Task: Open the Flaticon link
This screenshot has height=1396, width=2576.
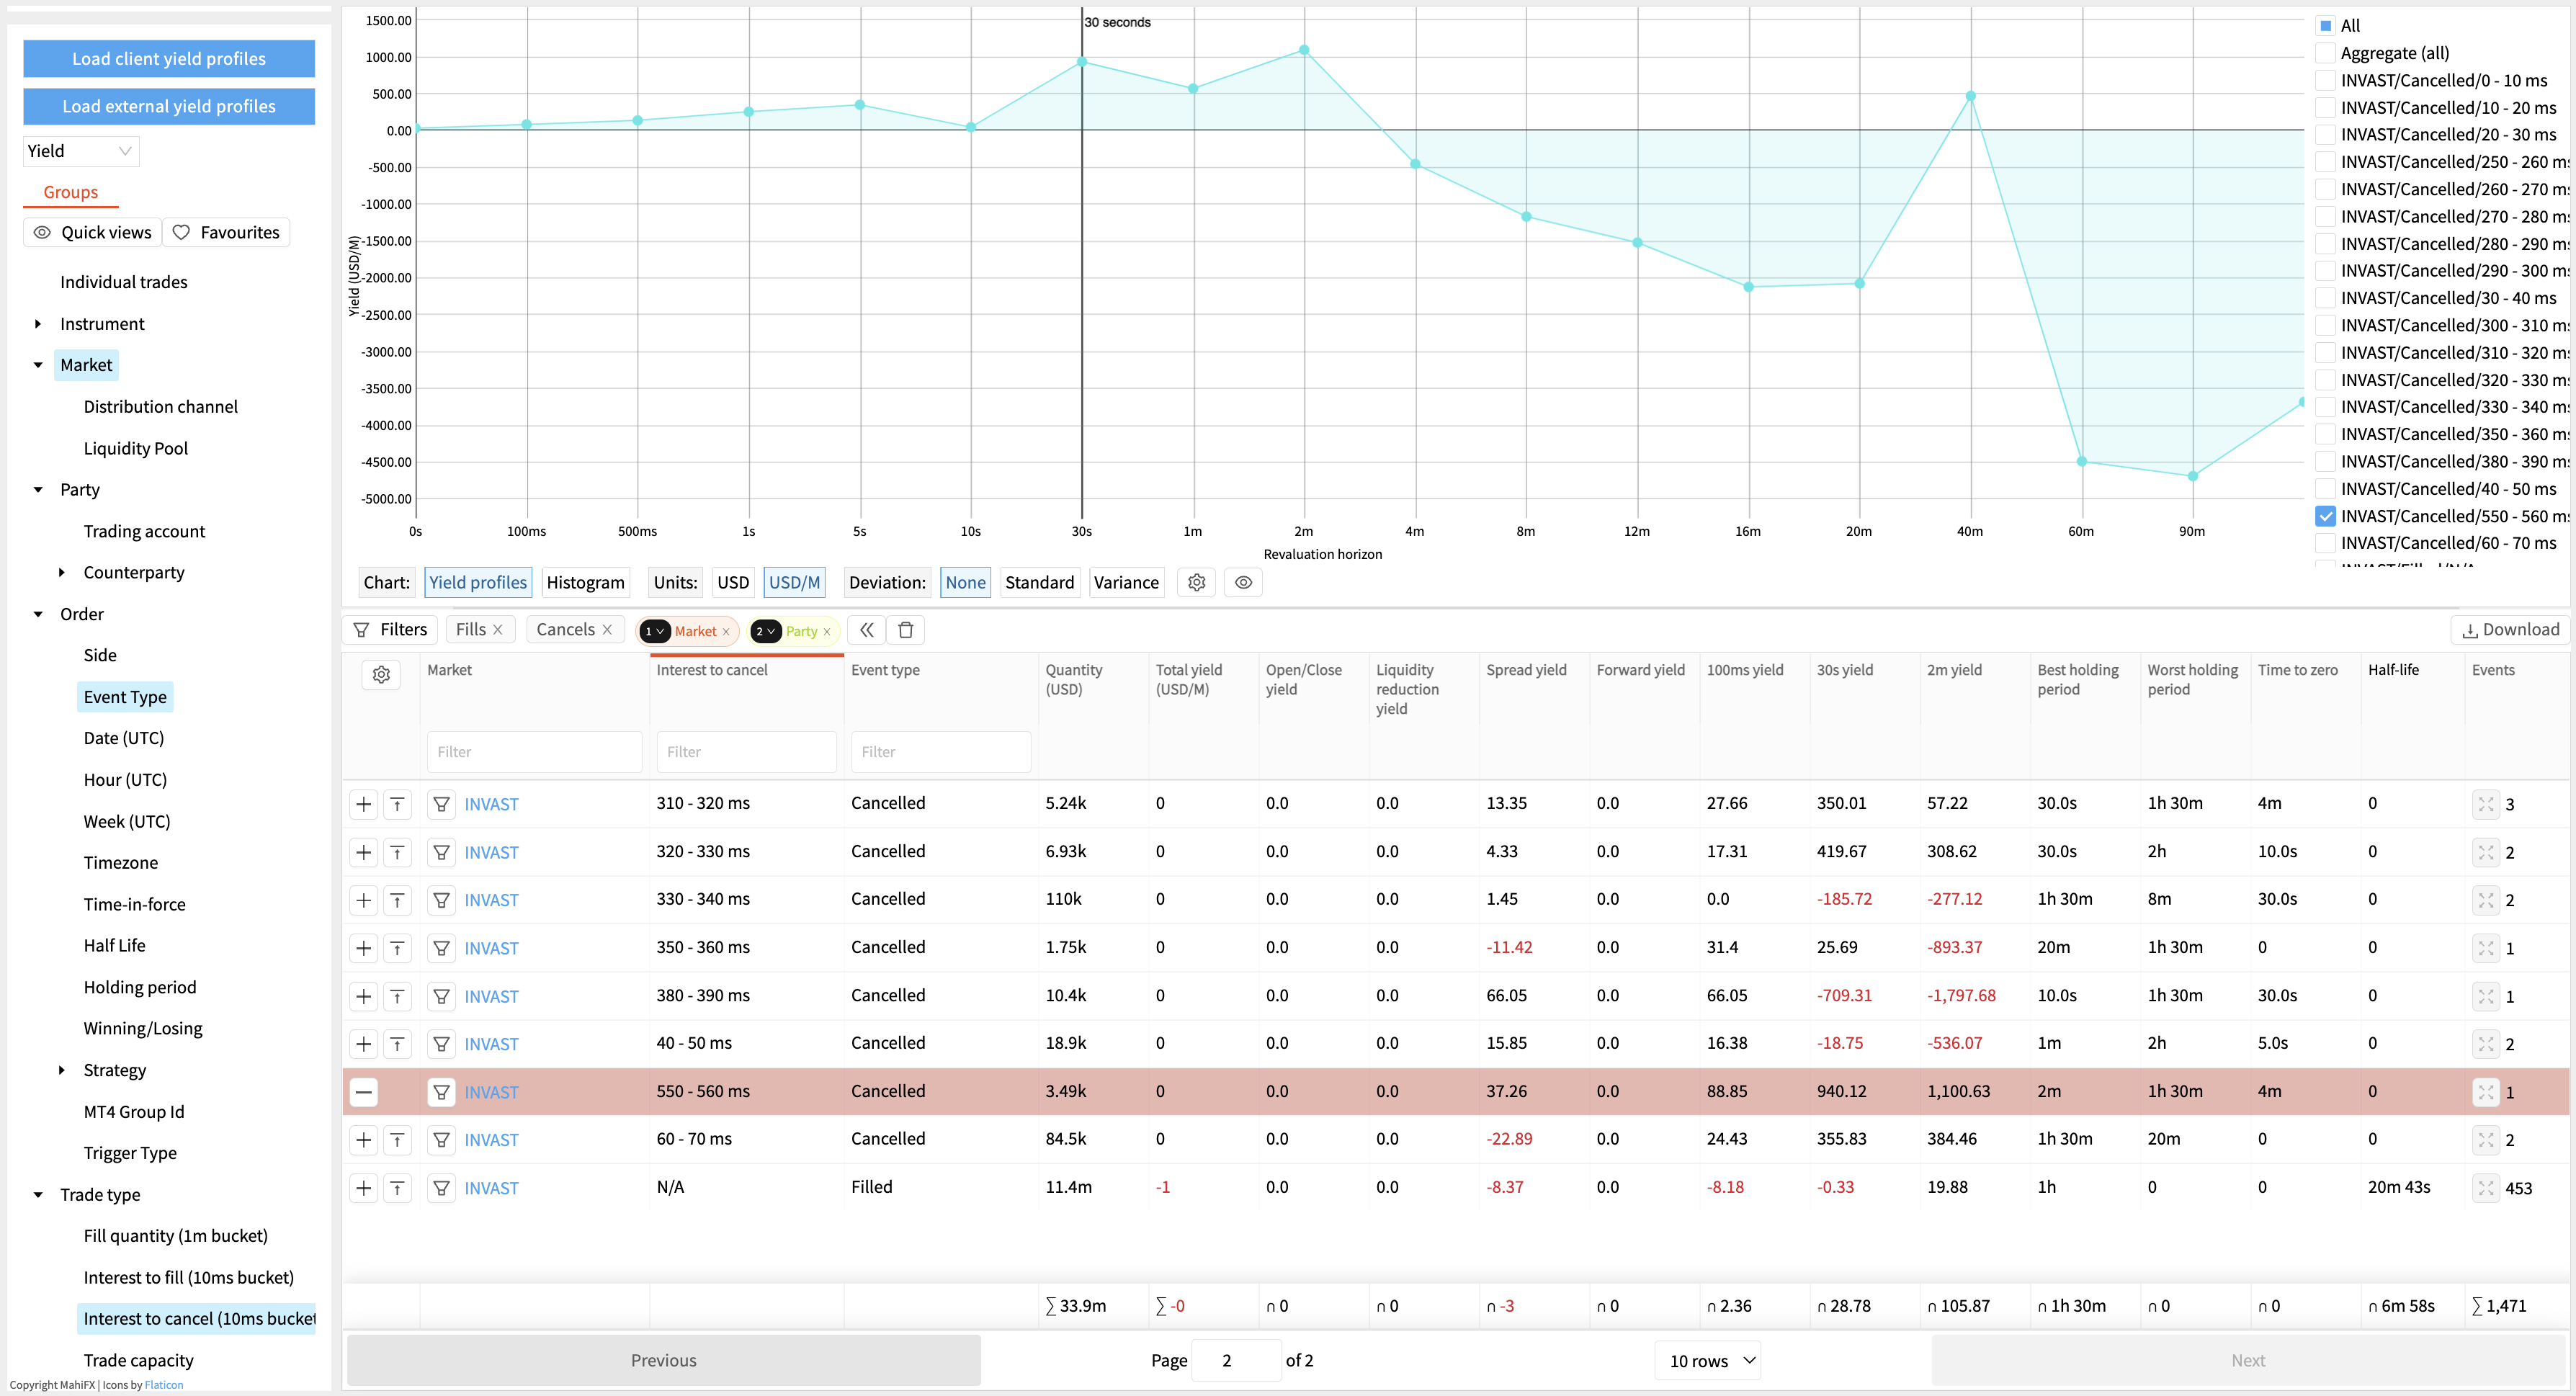Action: pyautogui.click(x=164, y=1385)
